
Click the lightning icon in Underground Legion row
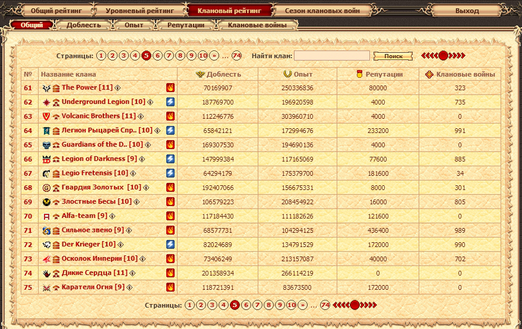click(170, 102)
